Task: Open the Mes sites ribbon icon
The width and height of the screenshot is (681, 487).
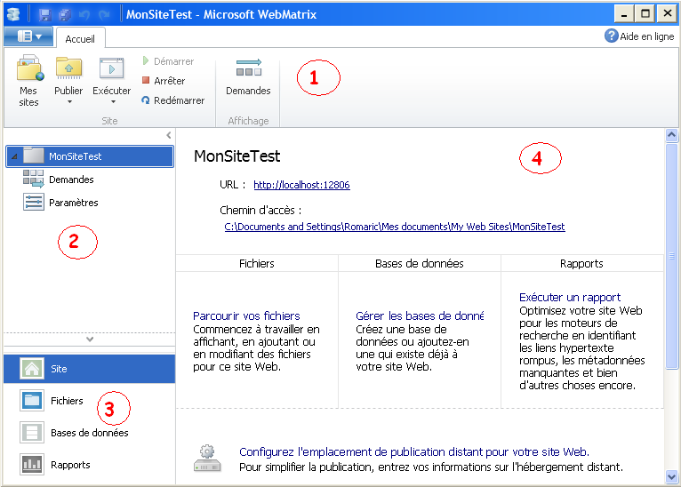Action: [29, 69]
